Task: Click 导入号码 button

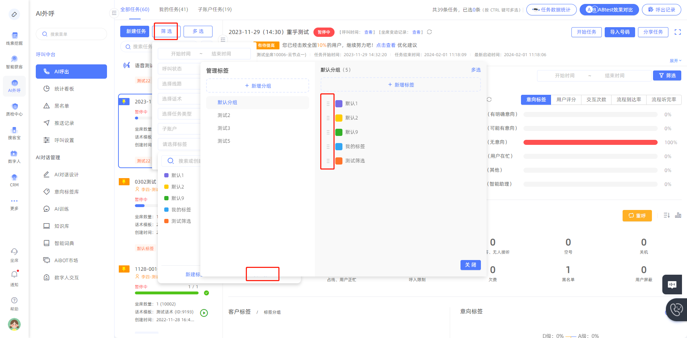Action: tap(620, 32)
